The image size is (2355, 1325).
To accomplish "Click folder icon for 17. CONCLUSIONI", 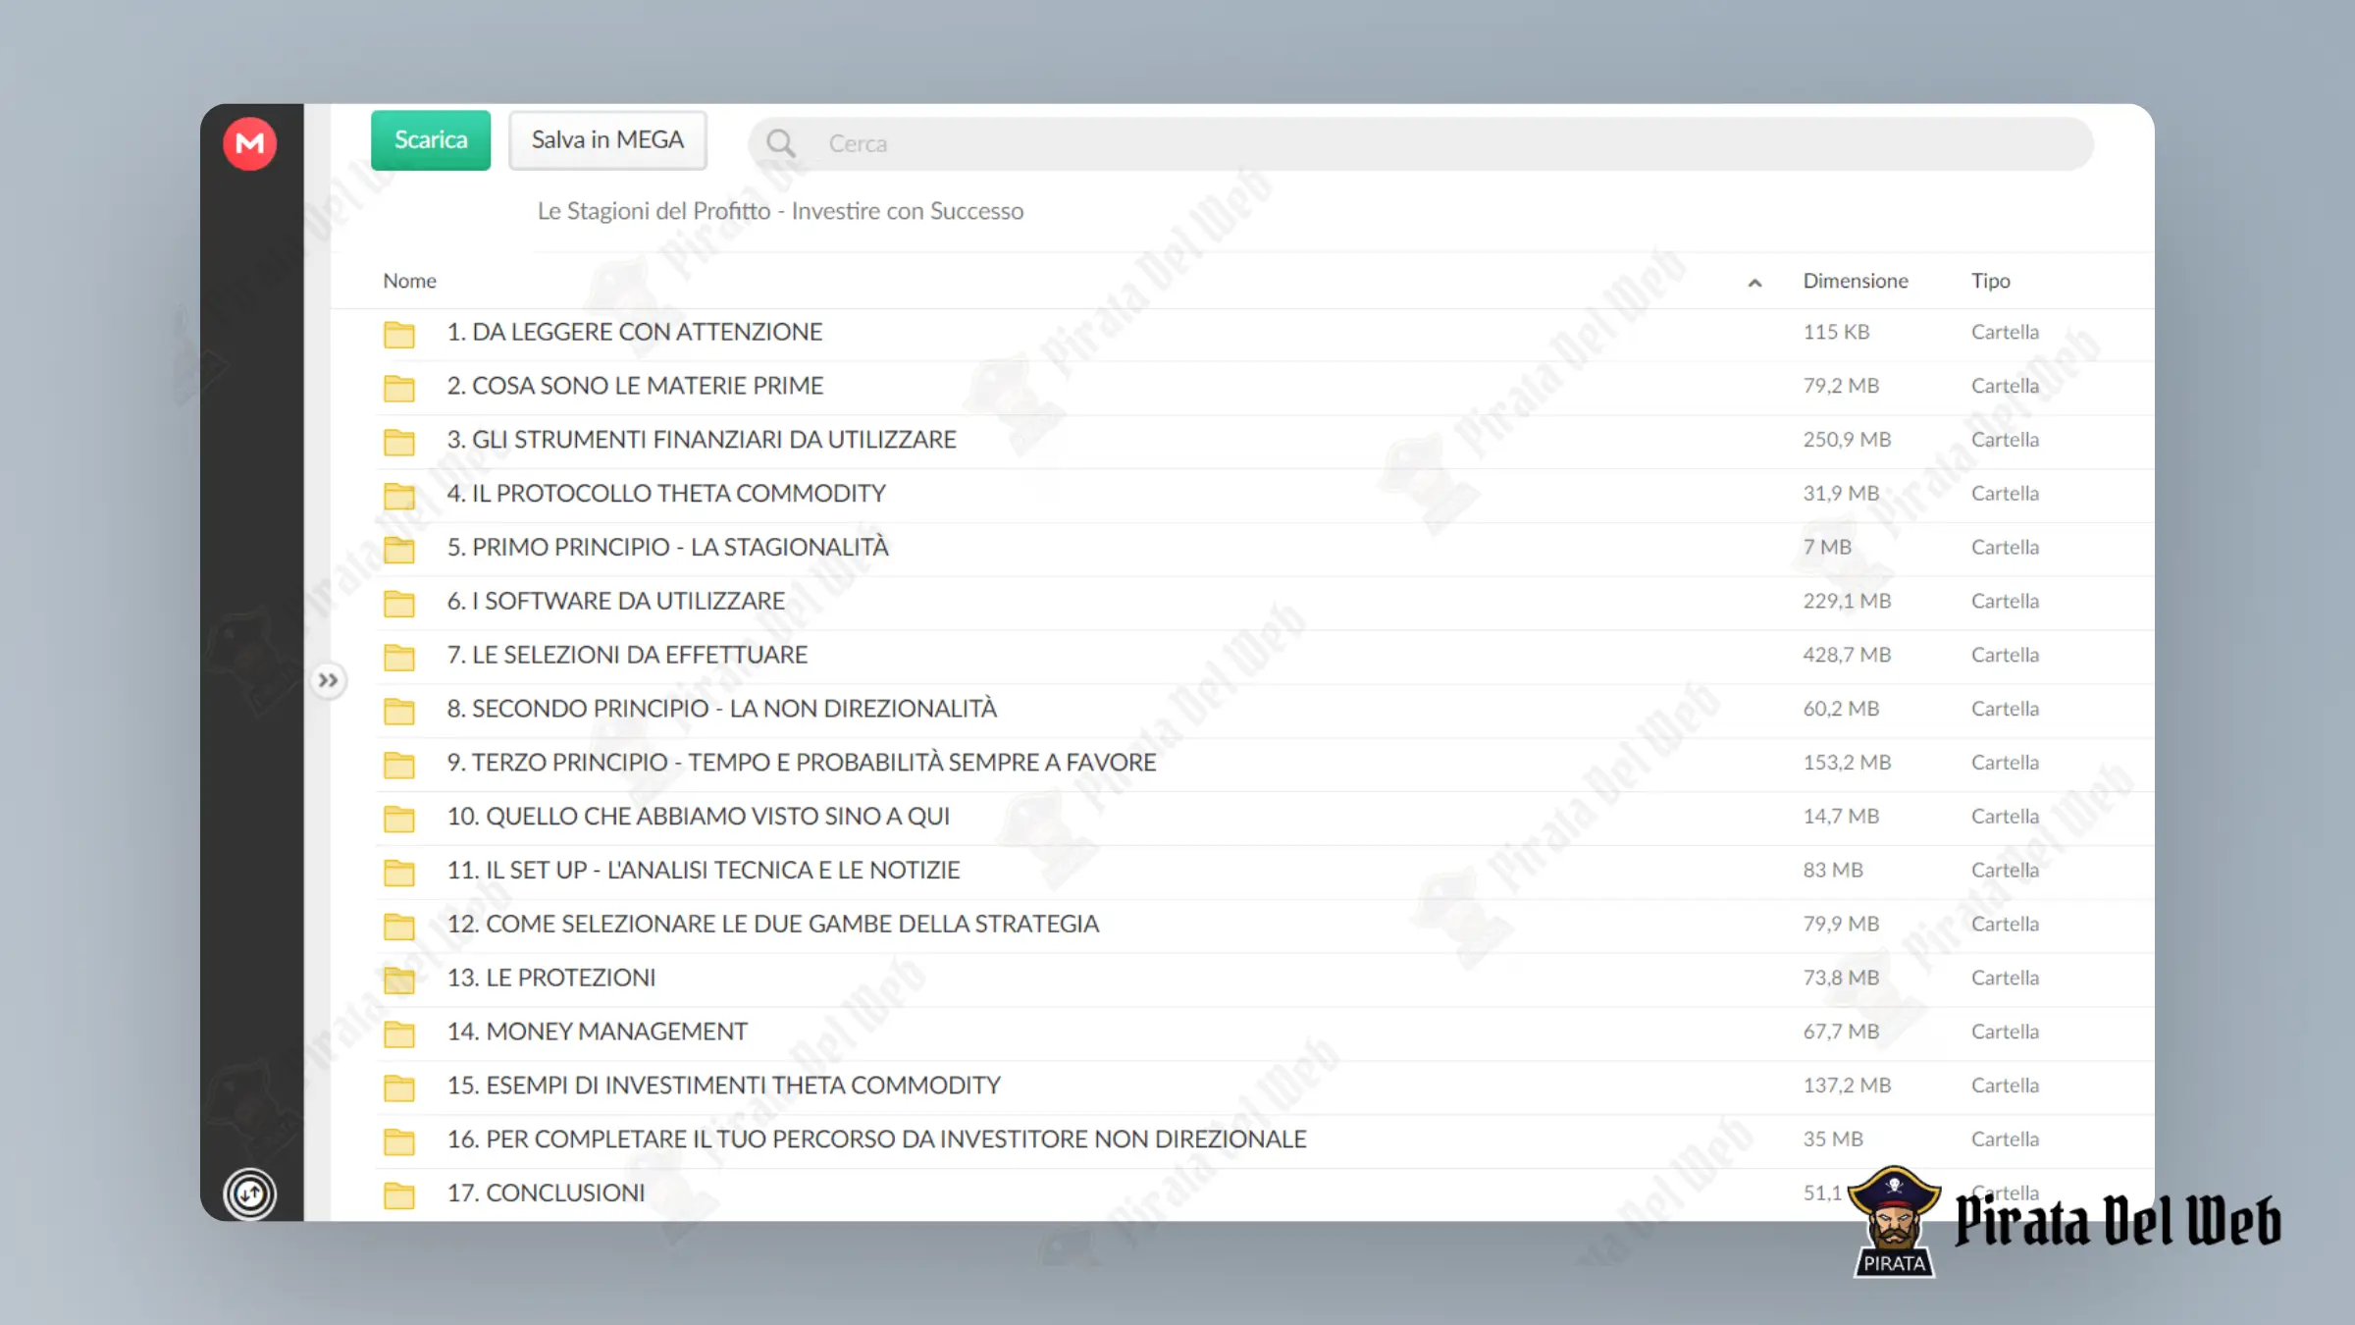I will (x=398, y=1194).
